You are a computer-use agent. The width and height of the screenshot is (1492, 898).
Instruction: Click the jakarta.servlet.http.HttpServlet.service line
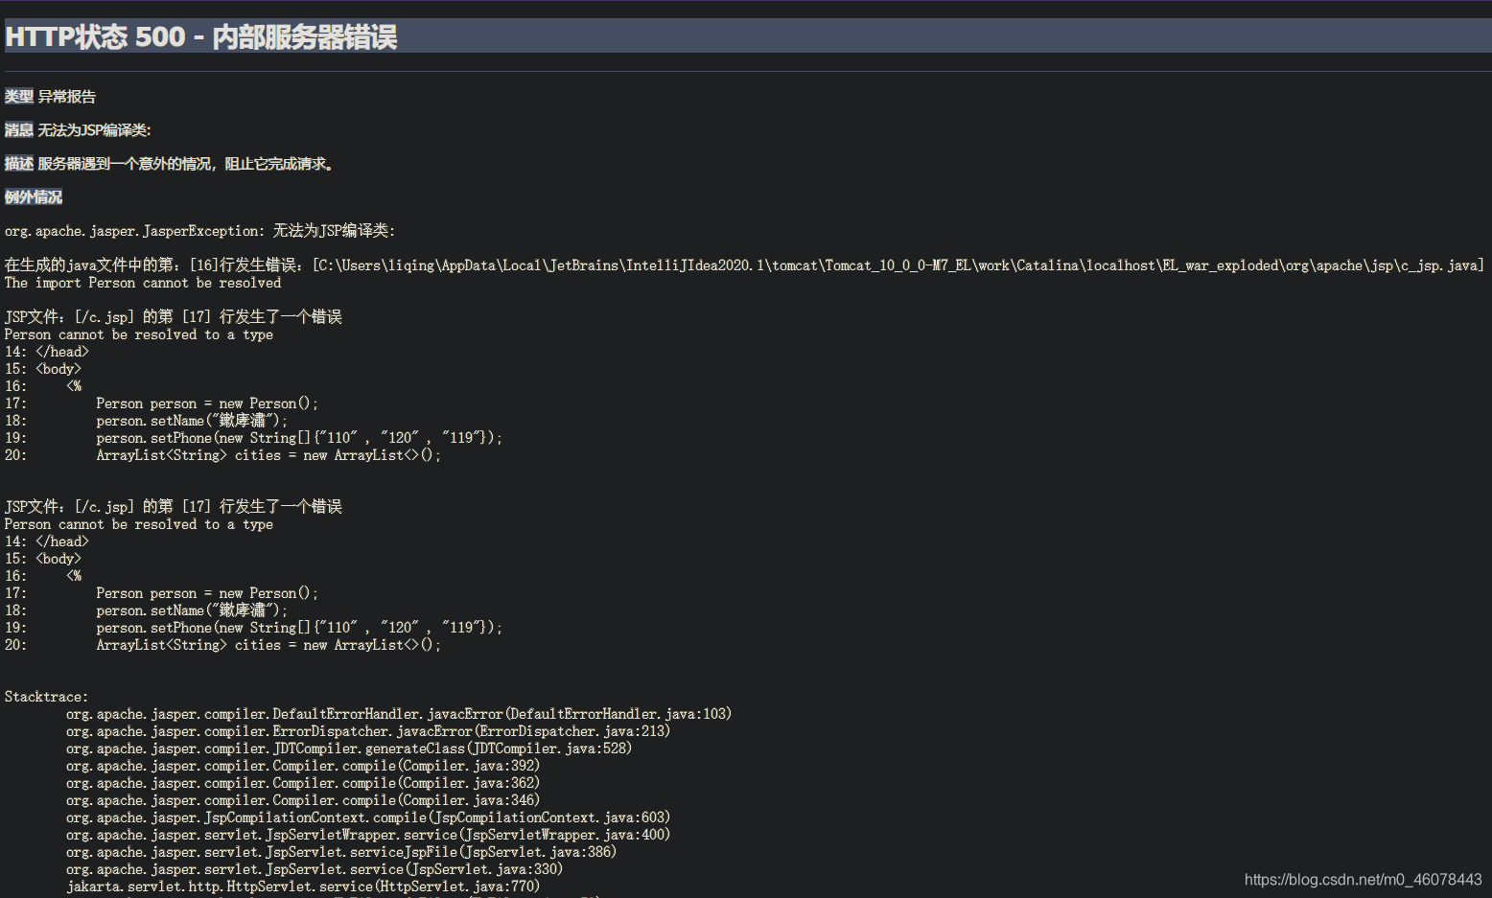pos(303,886)
